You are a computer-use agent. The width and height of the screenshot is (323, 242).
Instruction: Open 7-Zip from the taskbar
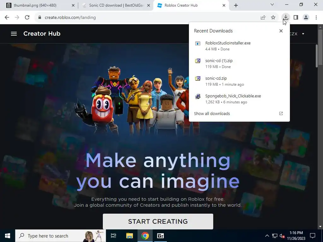(161, 236)
